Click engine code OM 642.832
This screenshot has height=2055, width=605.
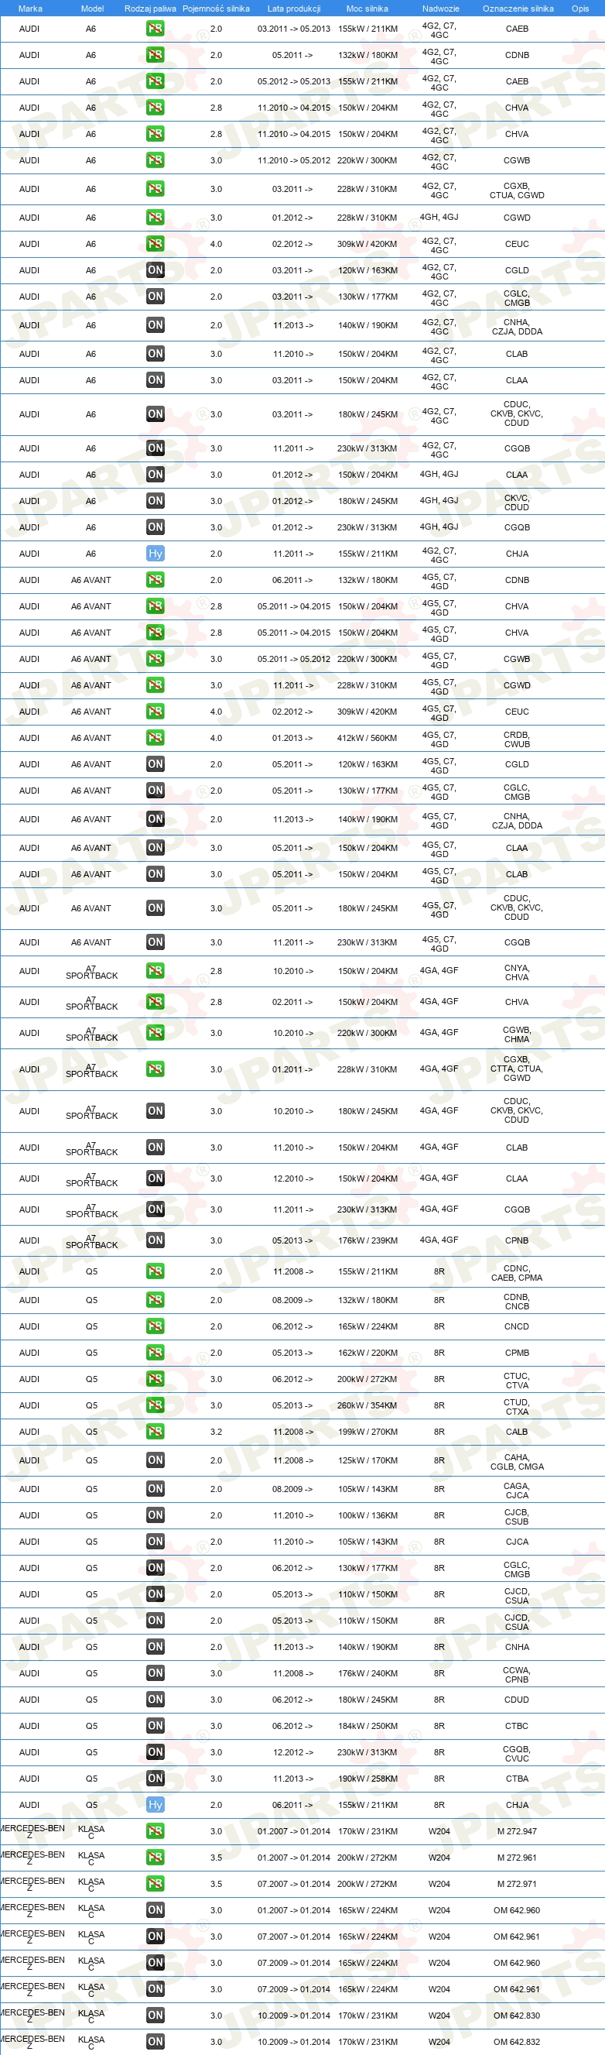pos(517,2041)
